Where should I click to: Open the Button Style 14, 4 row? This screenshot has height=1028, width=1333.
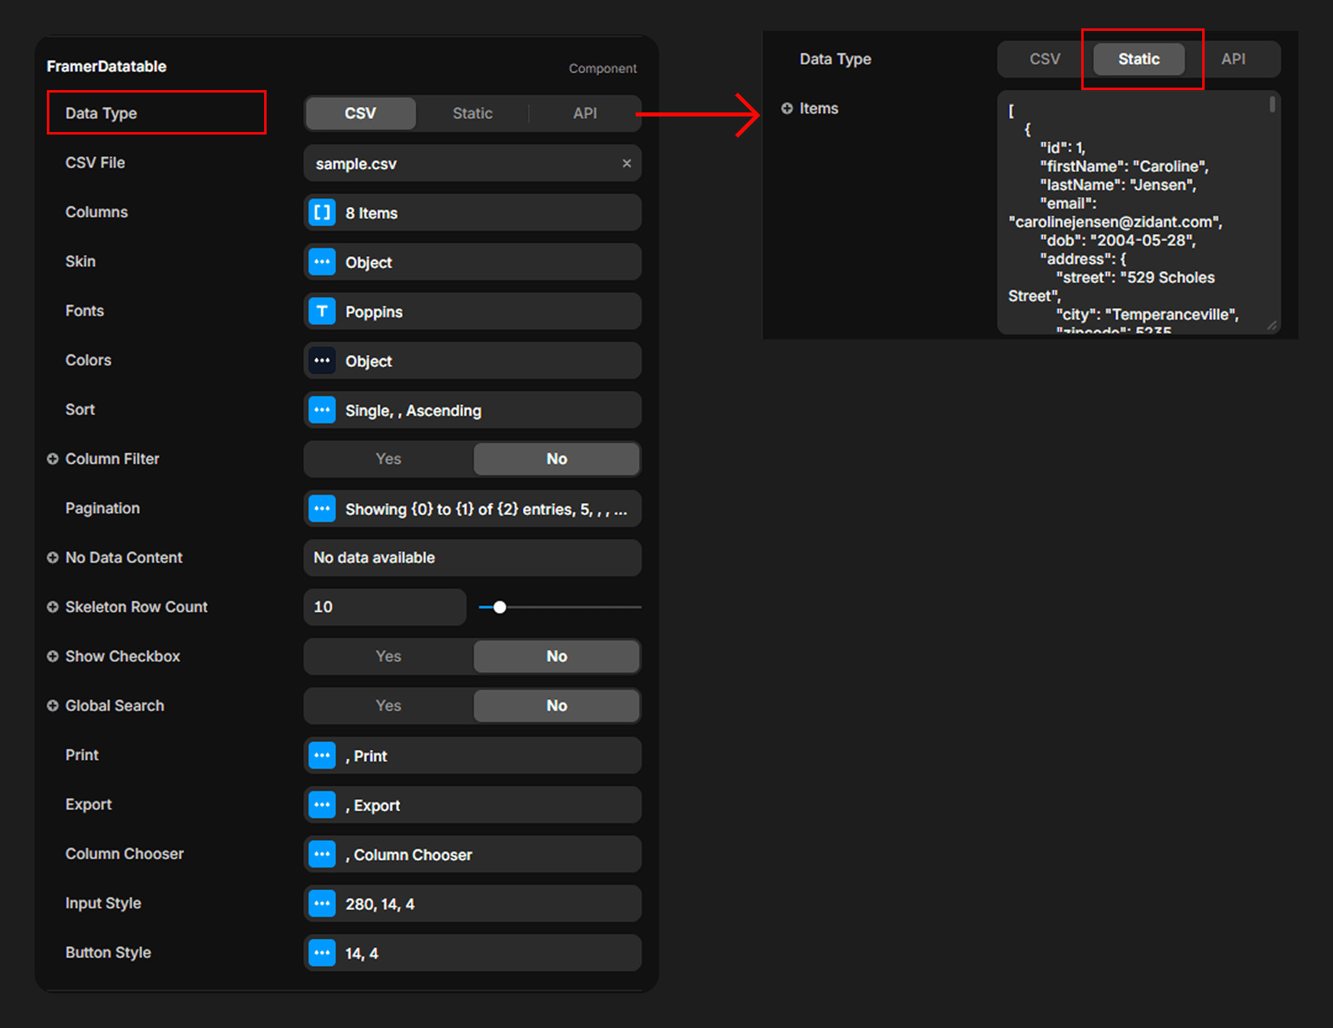[472, 953]
